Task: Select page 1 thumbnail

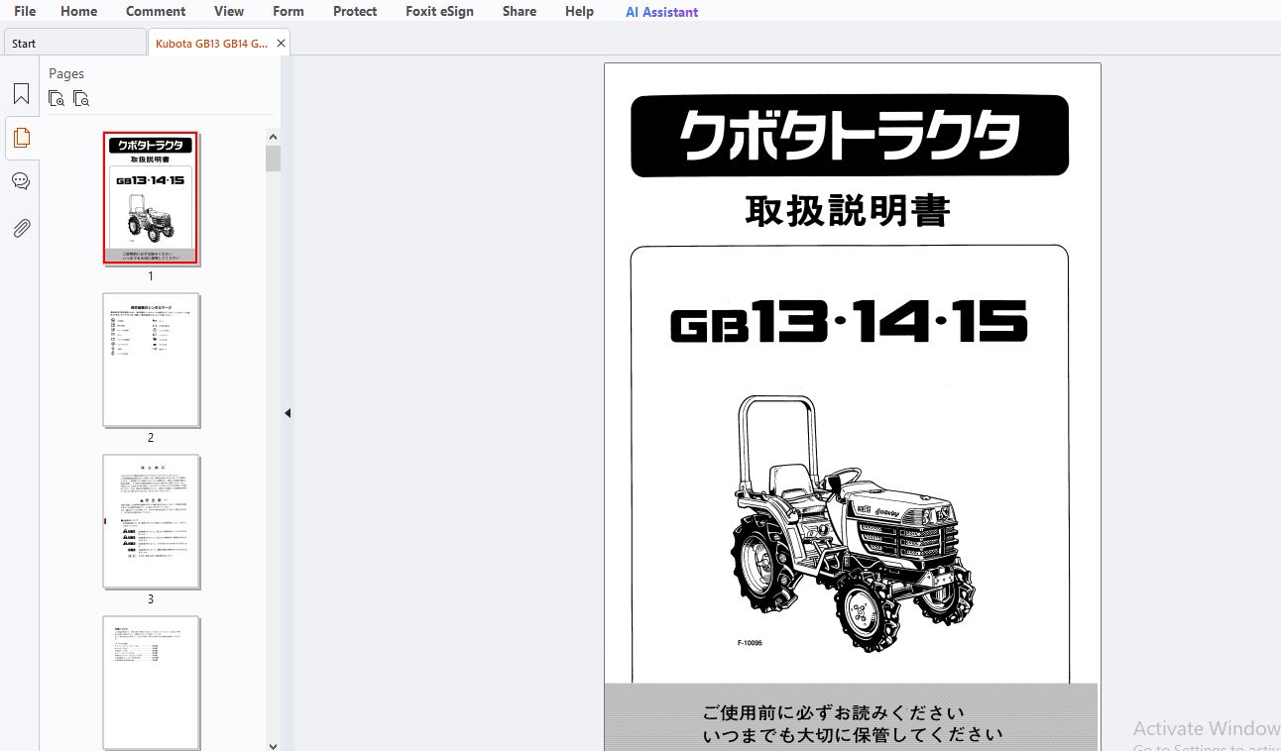Action: coord(151,198)
